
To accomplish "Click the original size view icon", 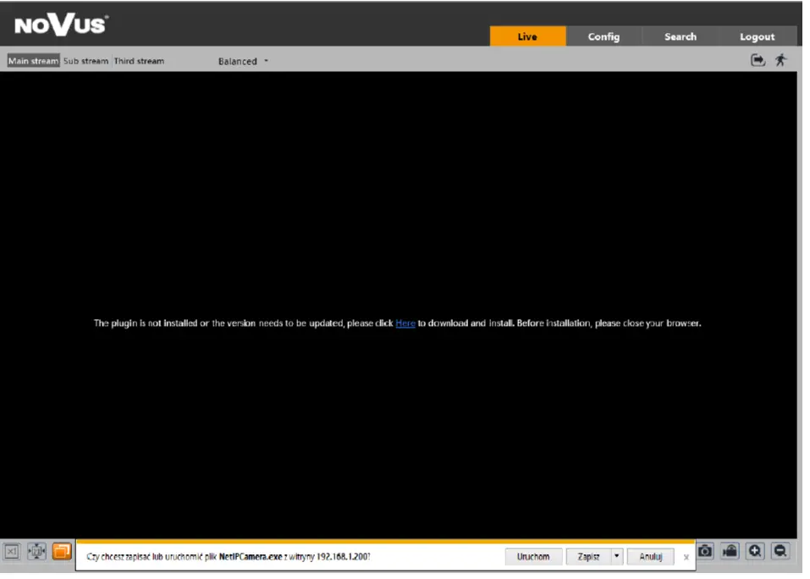I will point(12,551).
